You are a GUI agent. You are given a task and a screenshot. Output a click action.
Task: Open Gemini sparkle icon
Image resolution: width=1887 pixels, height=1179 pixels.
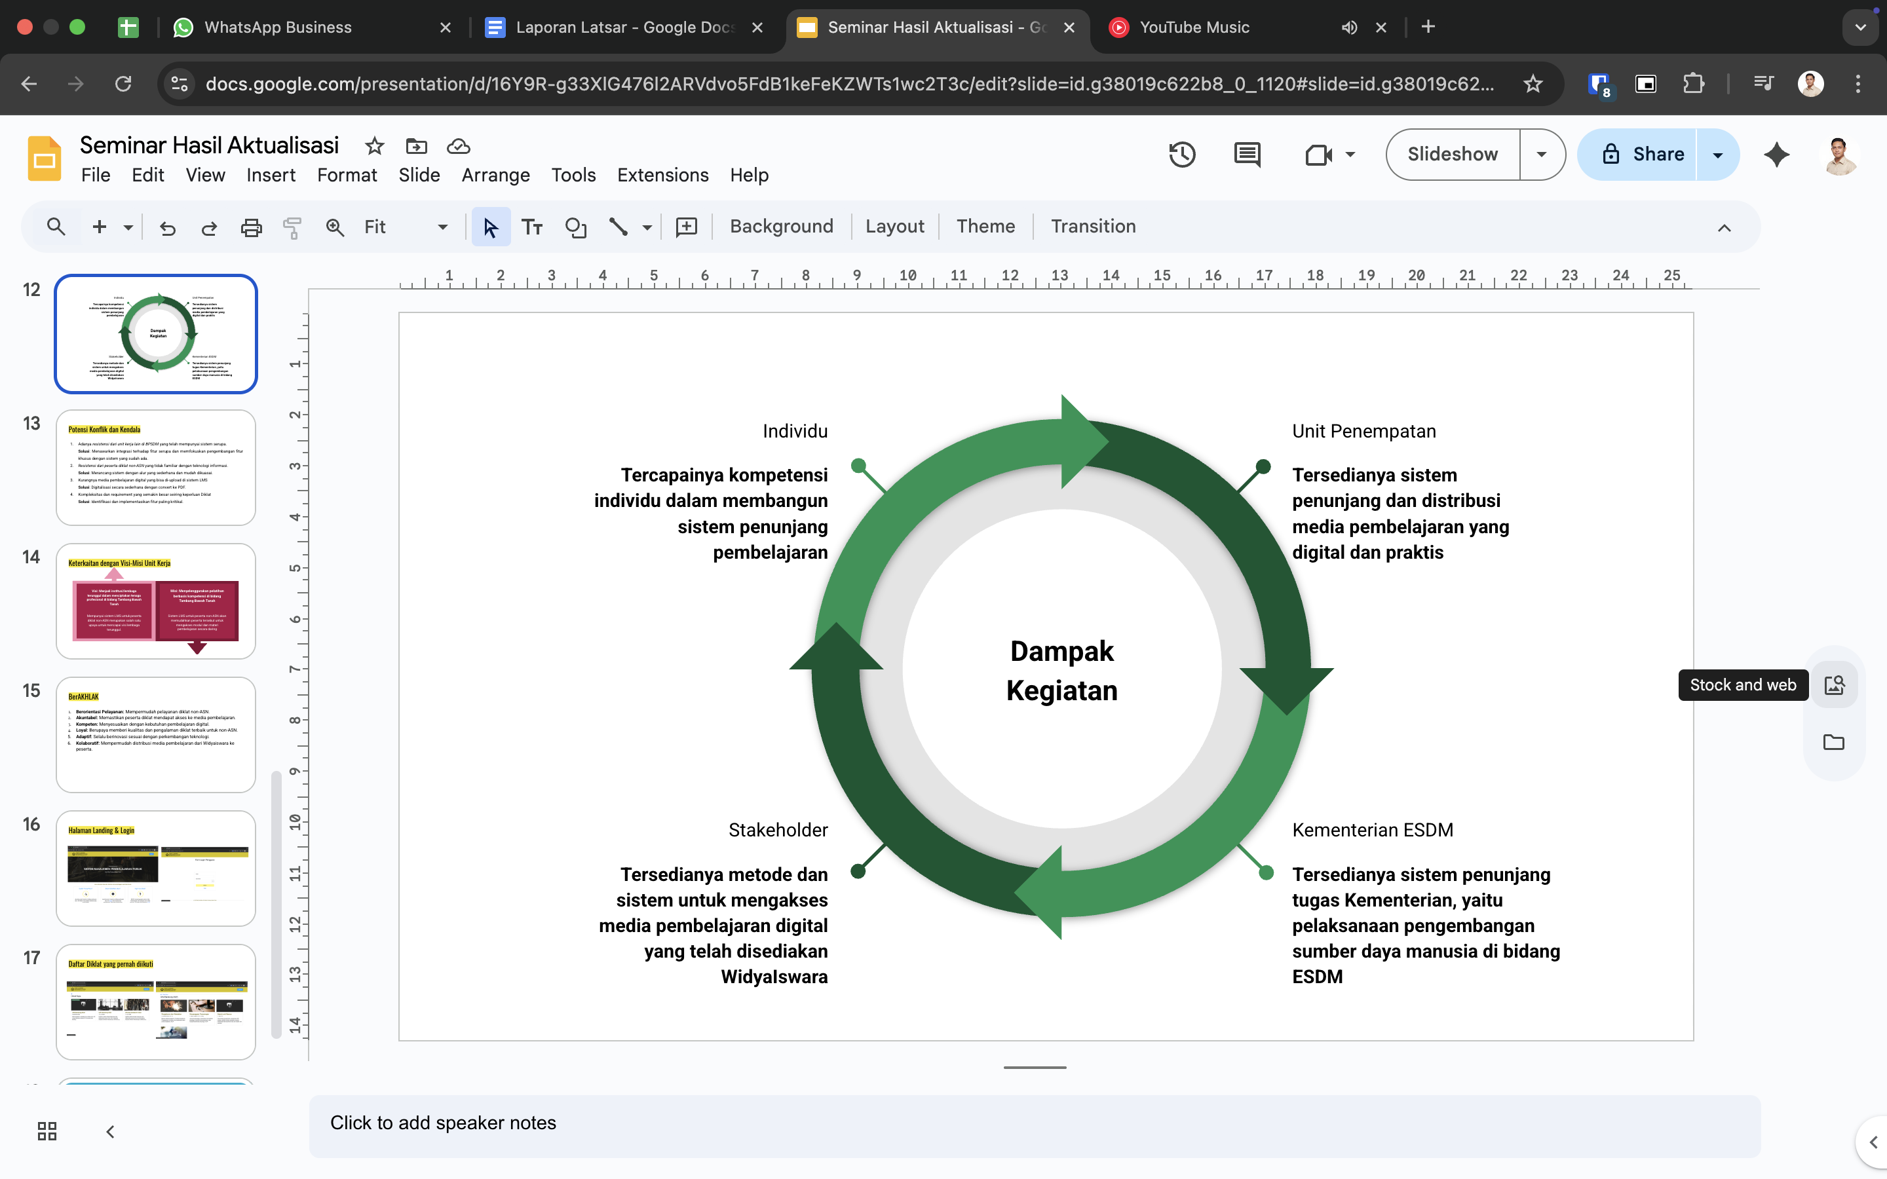1776,155
